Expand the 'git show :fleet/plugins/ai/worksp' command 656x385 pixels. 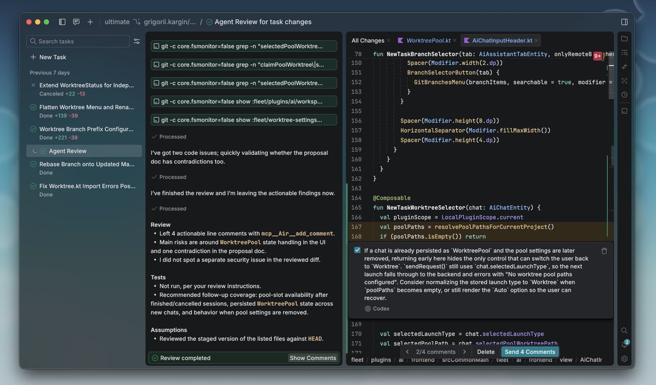coord(244,101)
